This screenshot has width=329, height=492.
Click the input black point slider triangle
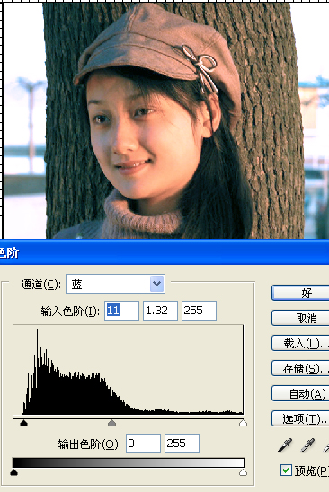click(23, 423)
